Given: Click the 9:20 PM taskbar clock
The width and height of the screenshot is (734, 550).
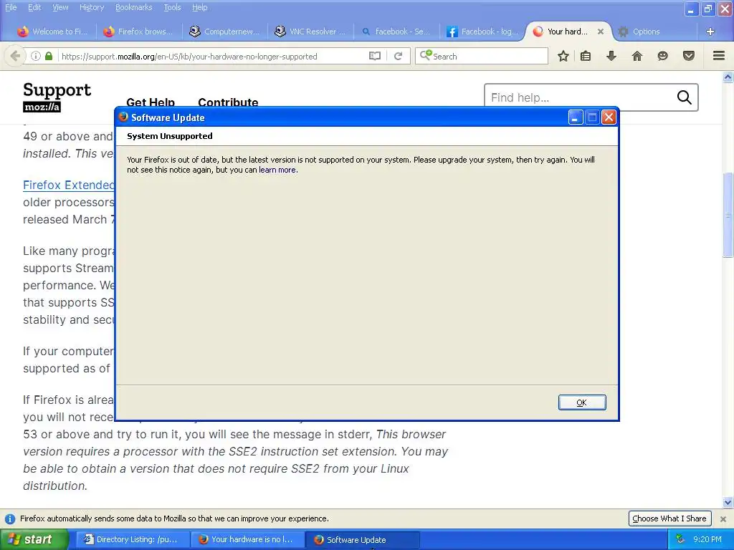Looking at the screenshot, I should [x=707, y=539].
